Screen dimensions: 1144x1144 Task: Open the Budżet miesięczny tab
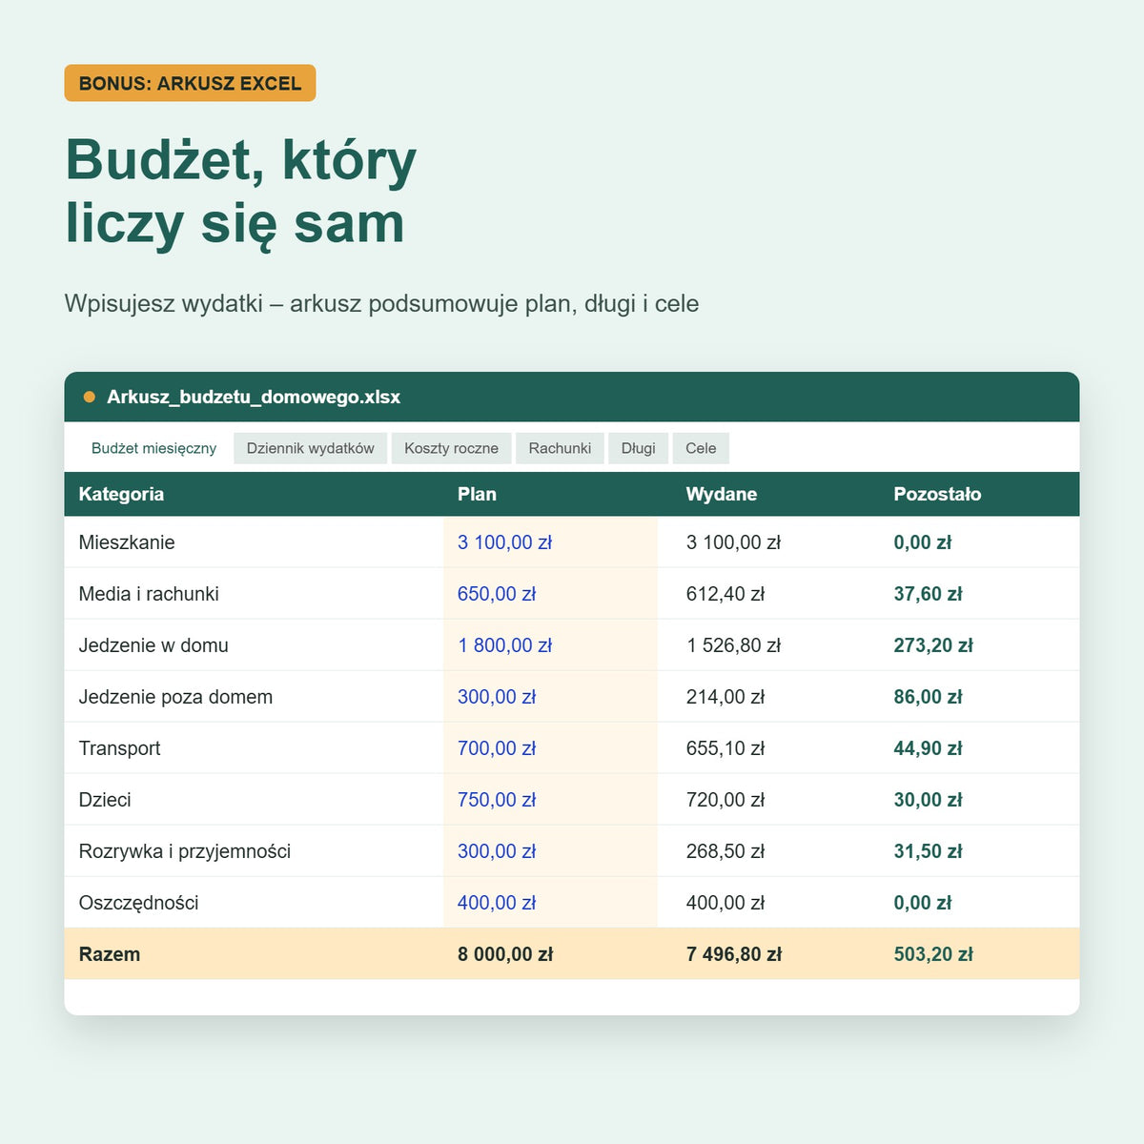pos(153,448)
